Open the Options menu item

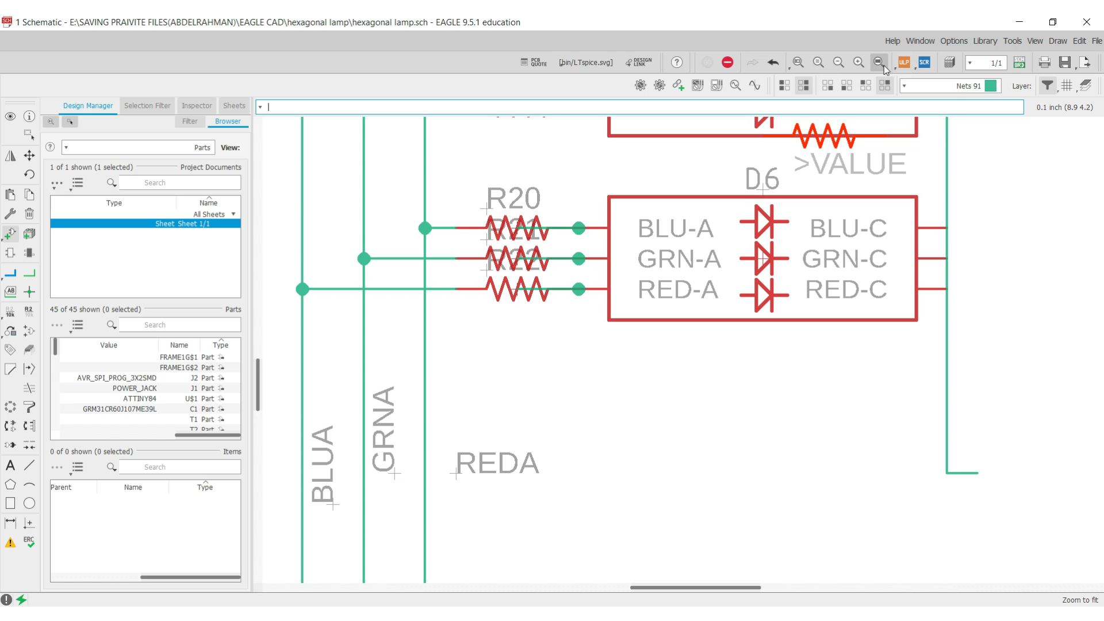point(954,40)
